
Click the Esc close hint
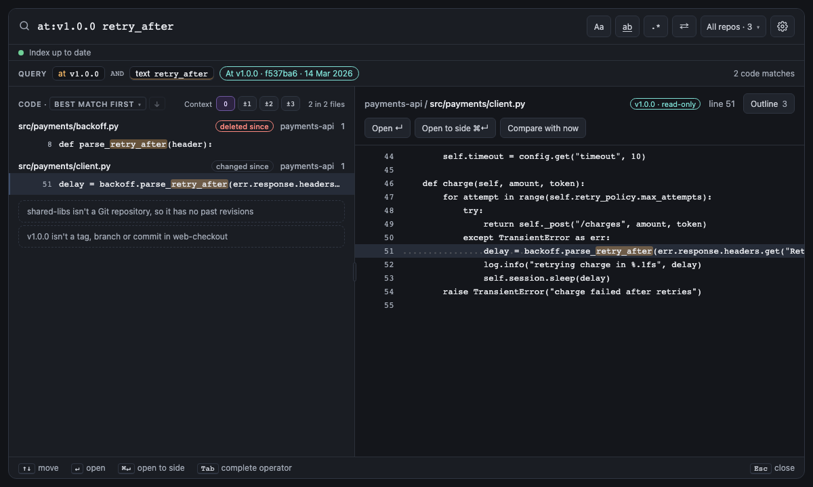coord(772,468)
